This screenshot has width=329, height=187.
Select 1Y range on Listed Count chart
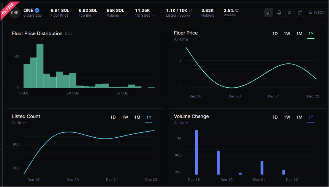(x=149, y=117)
